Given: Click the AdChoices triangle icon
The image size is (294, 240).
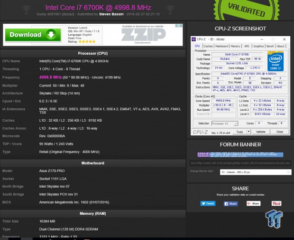Looking at the screenshot, I should 177,26.
